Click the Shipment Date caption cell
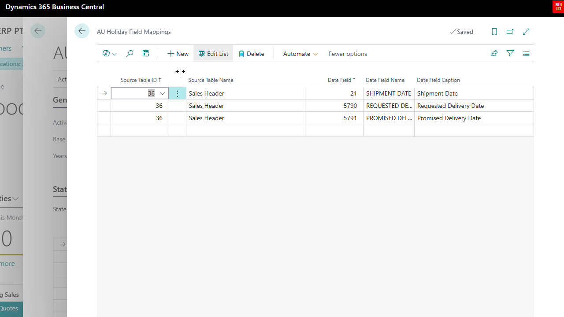Viewport: 564px width, 317px height. click(474, 93)
